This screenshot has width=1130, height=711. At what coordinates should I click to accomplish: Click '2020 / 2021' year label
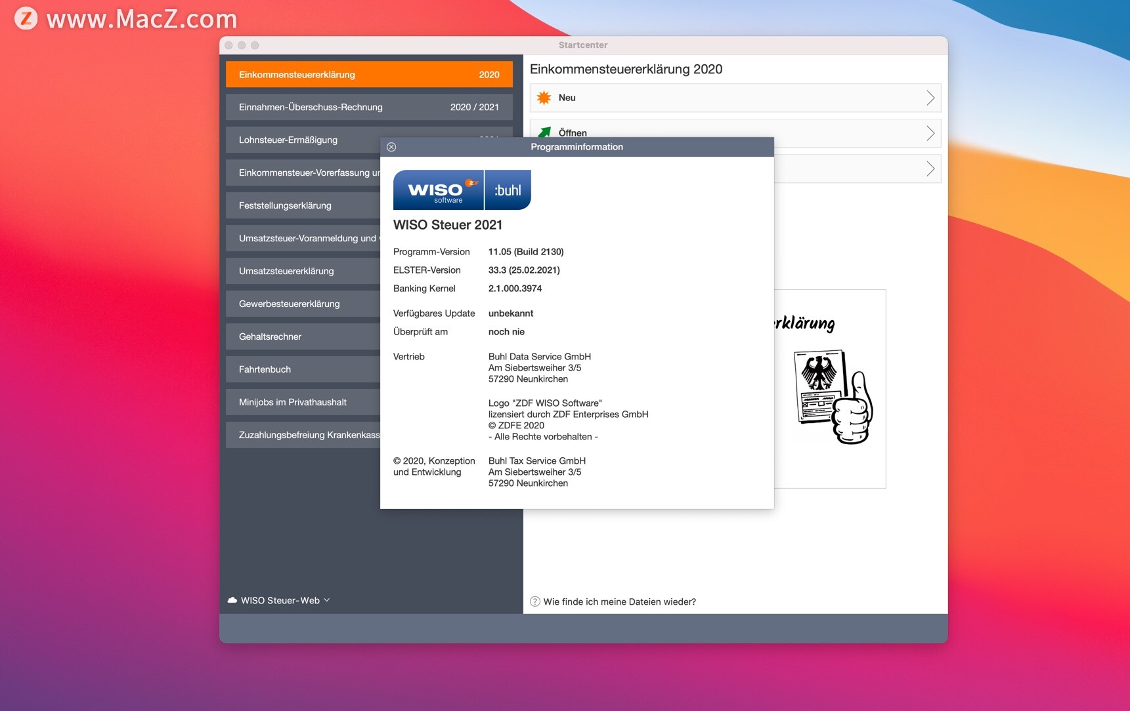[x=475, y=107]
